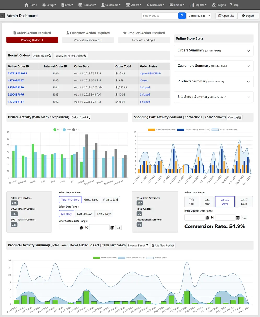Click the person icon beside Customers Action Required

coord(68,33)
